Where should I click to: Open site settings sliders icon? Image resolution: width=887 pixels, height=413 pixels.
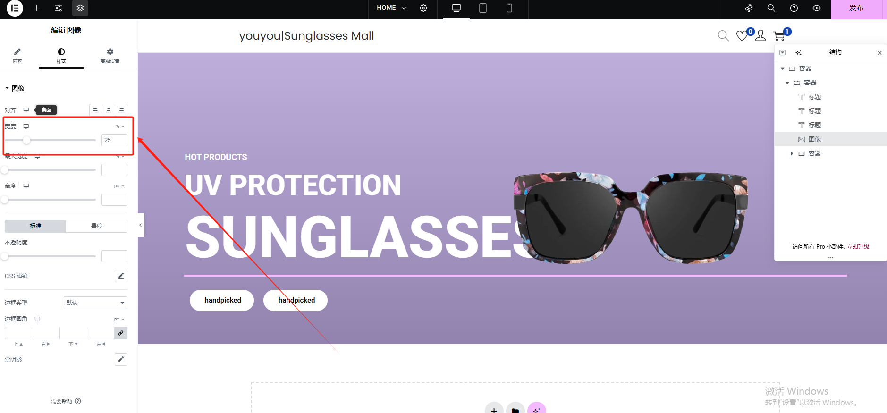coord(59,8)
